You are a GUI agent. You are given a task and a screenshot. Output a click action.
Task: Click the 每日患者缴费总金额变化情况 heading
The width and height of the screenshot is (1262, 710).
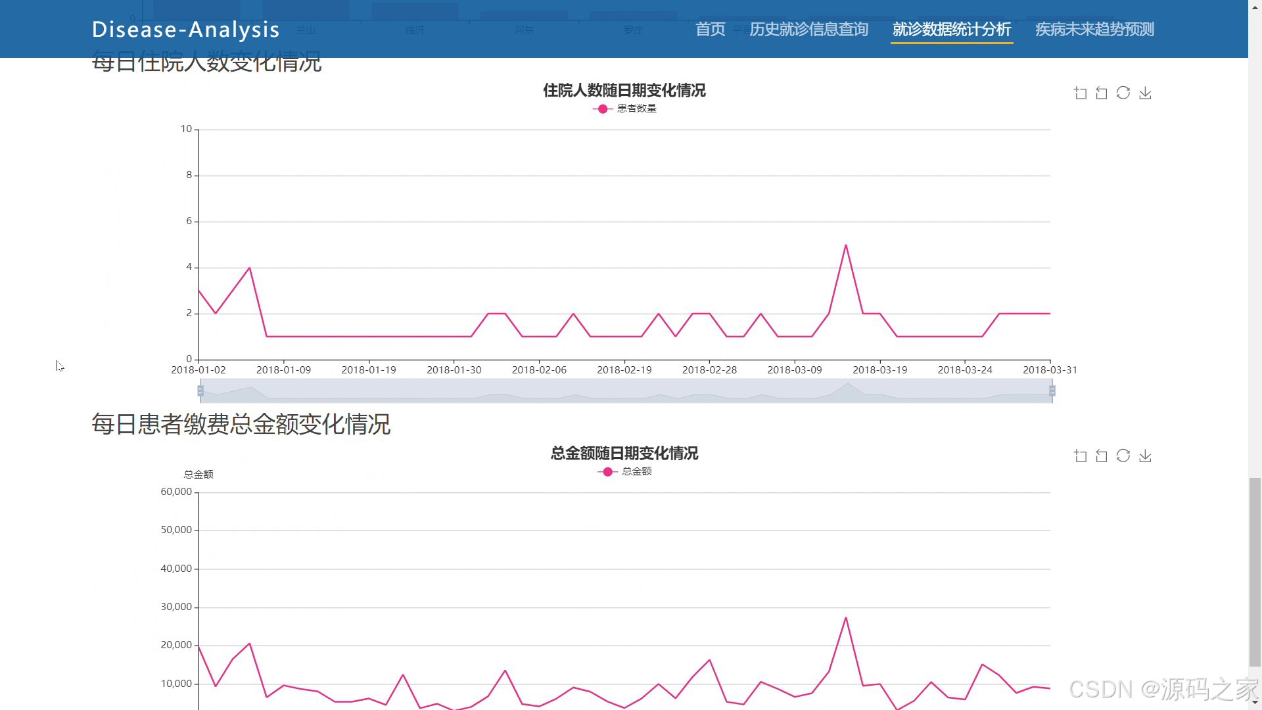click(x=241, y=424)
